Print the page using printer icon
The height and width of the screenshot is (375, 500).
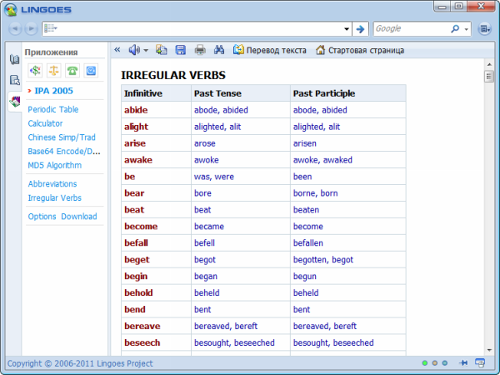coord(200,50)
